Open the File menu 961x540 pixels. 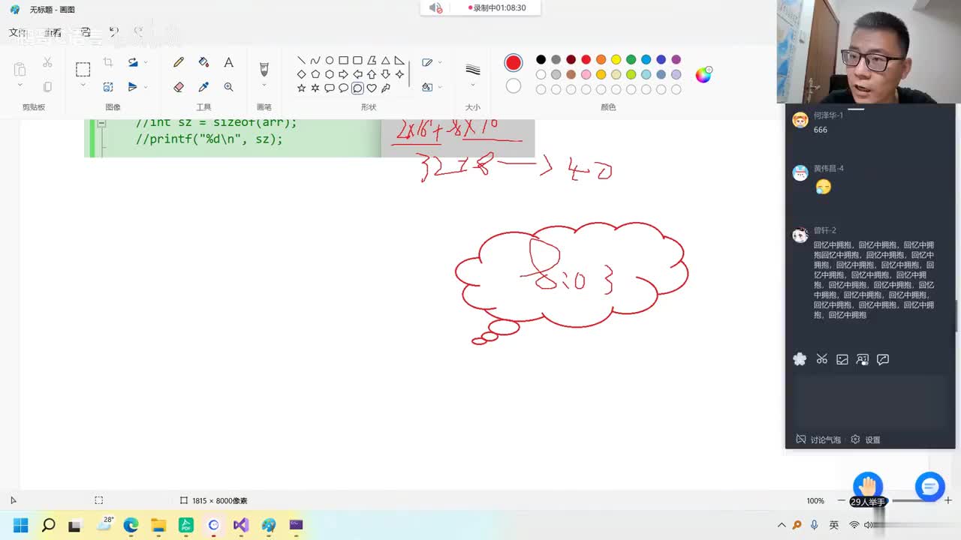(x=17, y=32)
